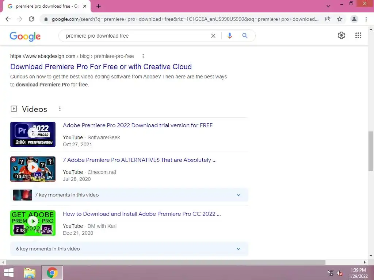Open options menu beside Videos heading
Viewport: 374px width, 280px height.
60,109
